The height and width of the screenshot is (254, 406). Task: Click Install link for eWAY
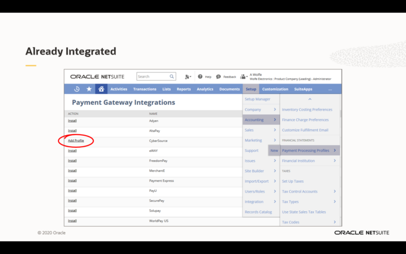72,151
